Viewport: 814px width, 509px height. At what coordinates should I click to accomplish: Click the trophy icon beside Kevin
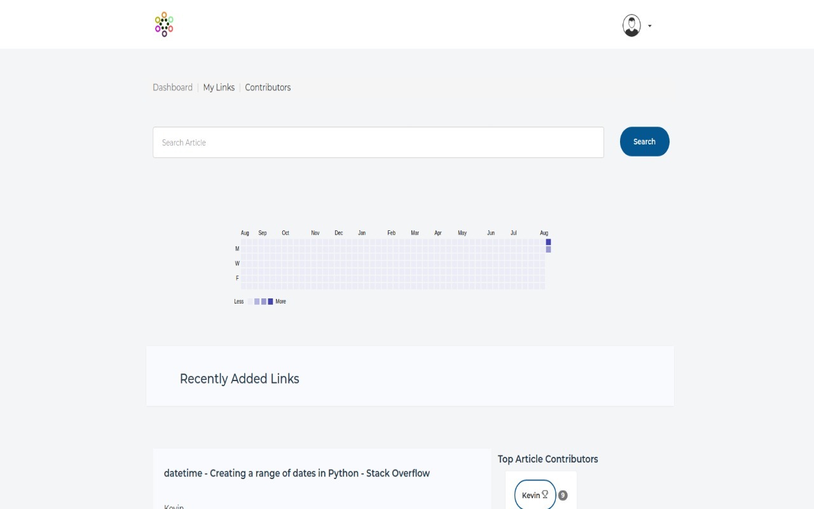click(x=544, y=494)
